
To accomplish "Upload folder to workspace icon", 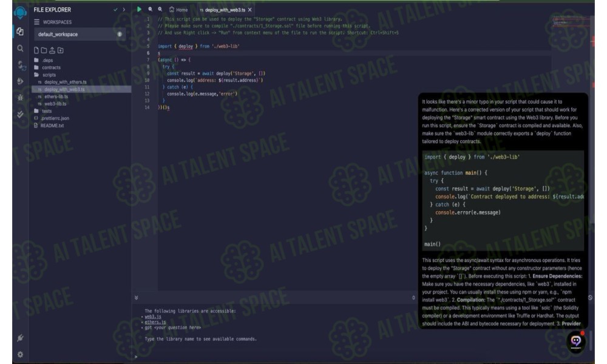I will [60, 50].
